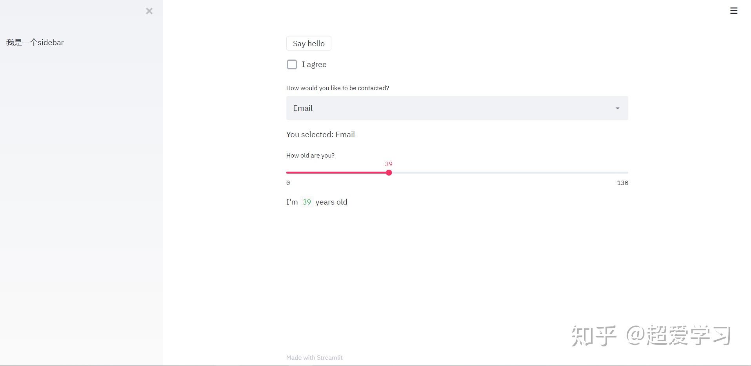Click the I agree label text
Viewport: 751px width, 366px height.
point(314,65)
